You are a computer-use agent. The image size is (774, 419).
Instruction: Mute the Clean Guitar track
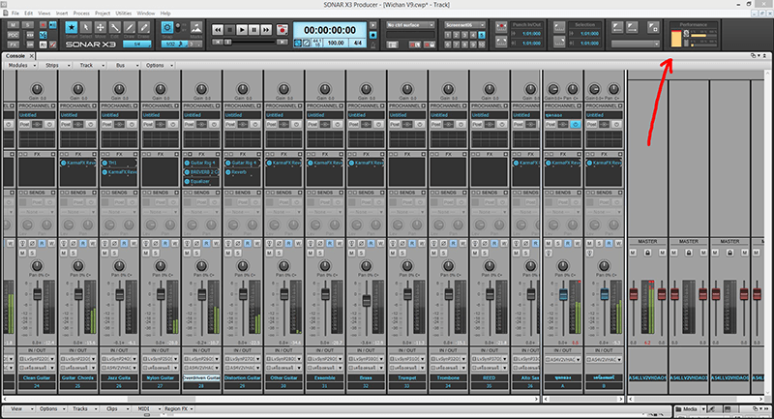click(x=22, y=253)
